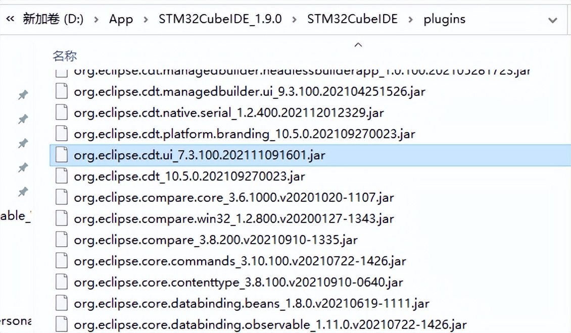The width and height of the screenshot is (571, 333).
Task: Click the file icon of org.eclipse.compare.core jar
Action: tap(61, 197)
